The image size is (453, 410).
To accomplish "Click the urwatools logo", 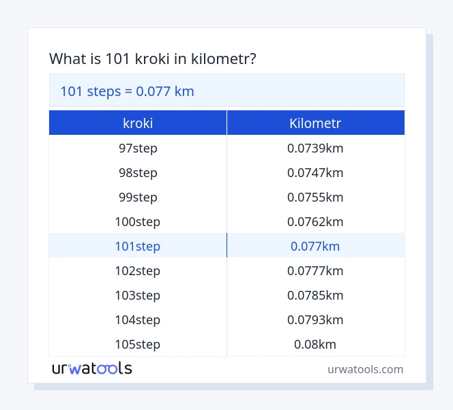I will tap(92, 368).
